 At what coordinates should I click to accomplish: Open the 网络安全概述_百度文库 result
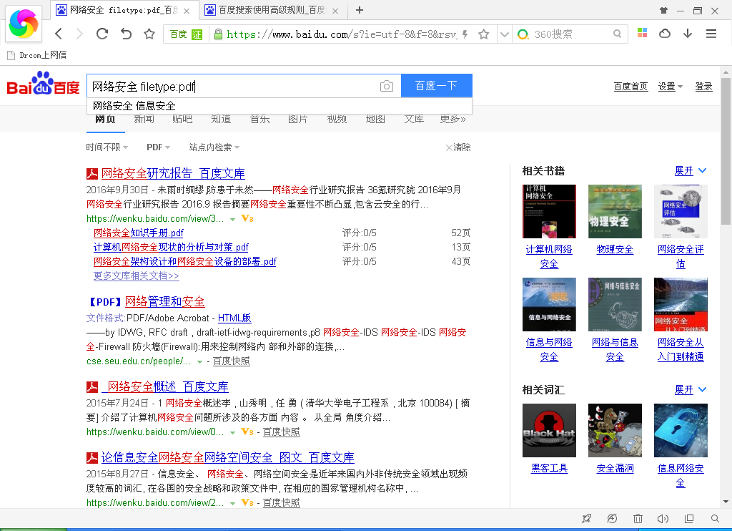tap(165, 386)
